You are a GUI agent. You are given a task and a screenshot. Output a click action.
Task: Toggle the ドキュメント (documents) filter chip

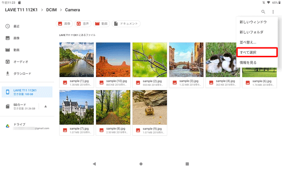pos(126,23)
